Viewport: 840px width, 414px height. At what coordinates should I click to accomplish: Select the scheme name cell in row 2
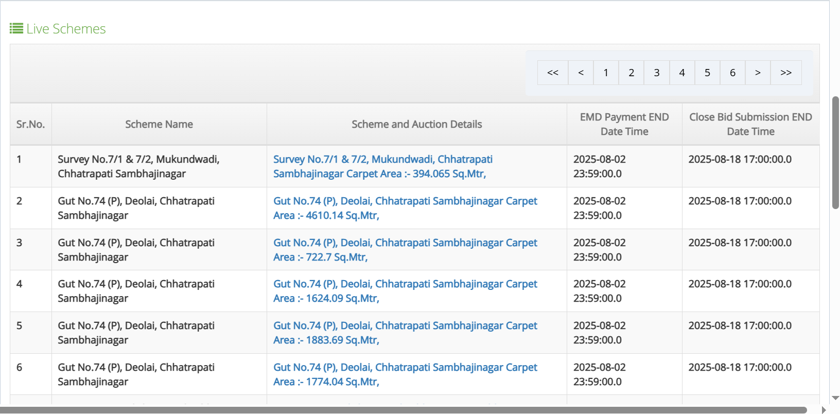point(159,208)
